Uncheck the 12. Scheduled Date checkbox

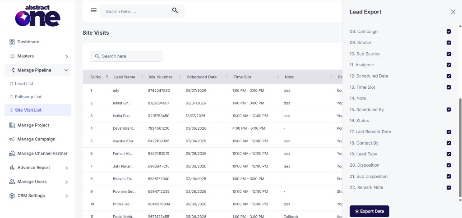click(448, 76)
